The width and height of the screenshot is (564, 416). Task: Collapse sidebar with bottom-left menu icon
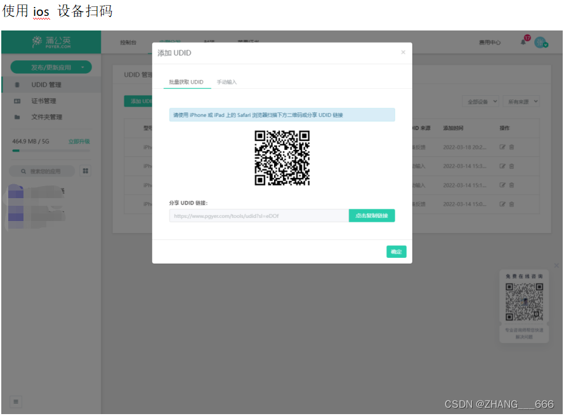point(16,401)
